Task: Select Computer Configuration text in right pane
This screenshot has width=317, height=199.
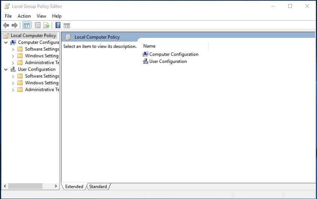Action: [x=174, y=54]
